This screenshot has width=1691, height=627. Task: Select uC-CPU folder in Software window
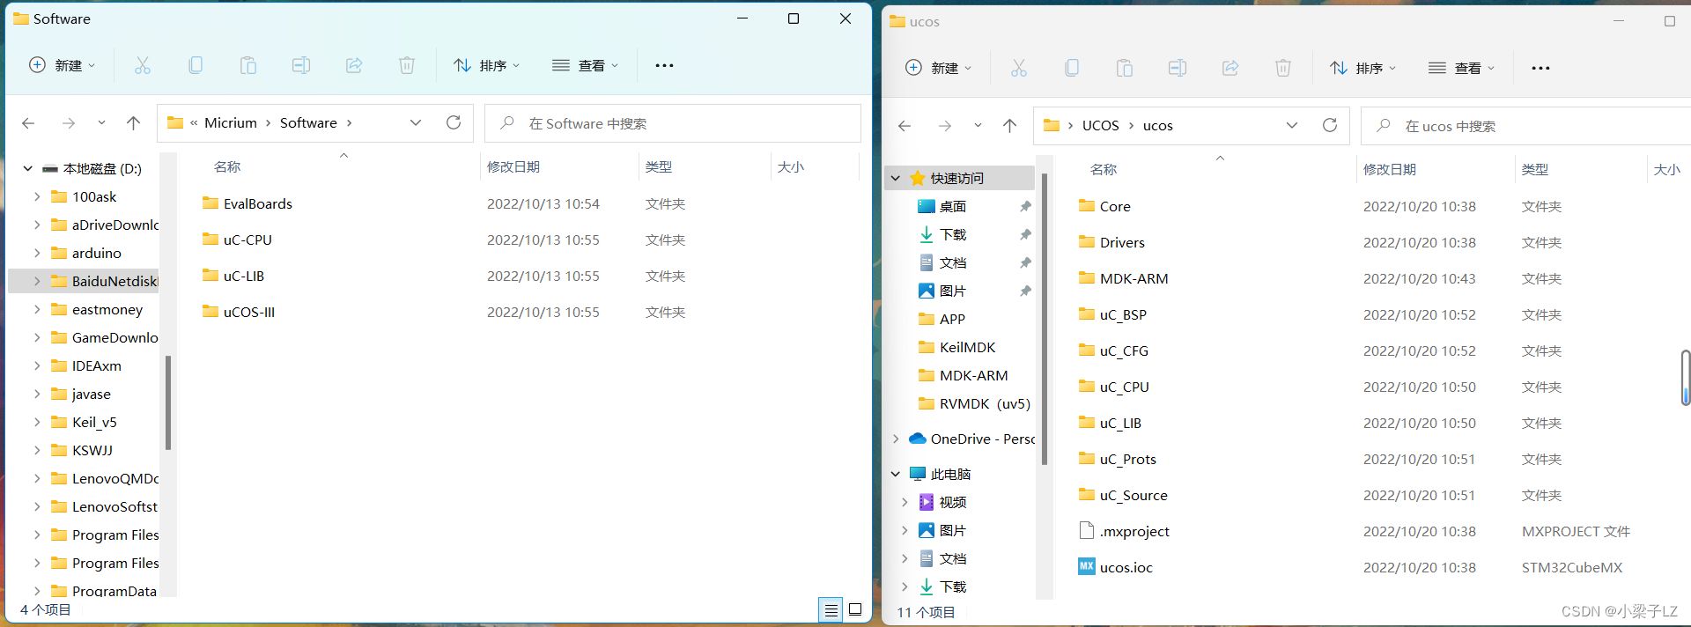point(238,240)
